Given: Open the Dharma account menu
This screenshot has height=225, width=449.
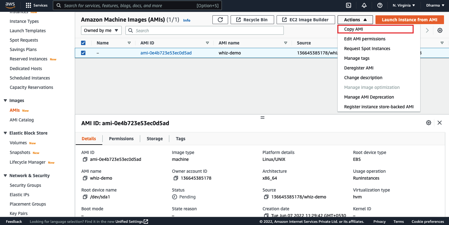Looking at the screenshot, I should (x=435, y=5).
